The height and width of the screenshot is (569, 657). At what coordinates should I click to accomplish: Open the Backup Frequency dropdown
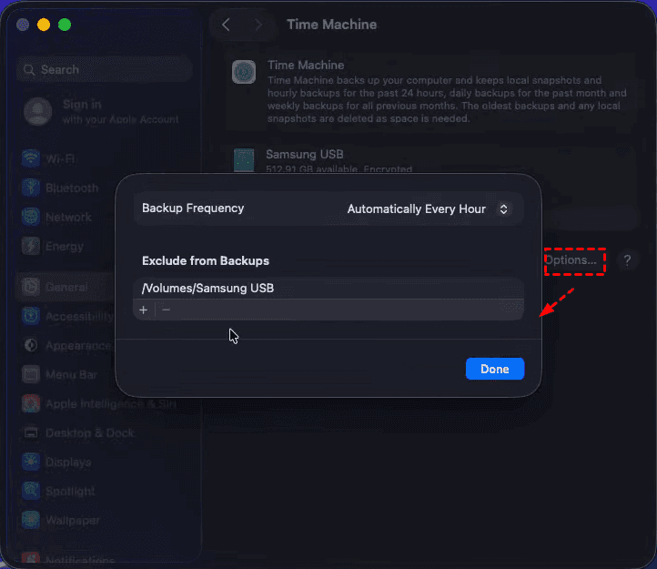pyautogui.click(x=430, y=208)
